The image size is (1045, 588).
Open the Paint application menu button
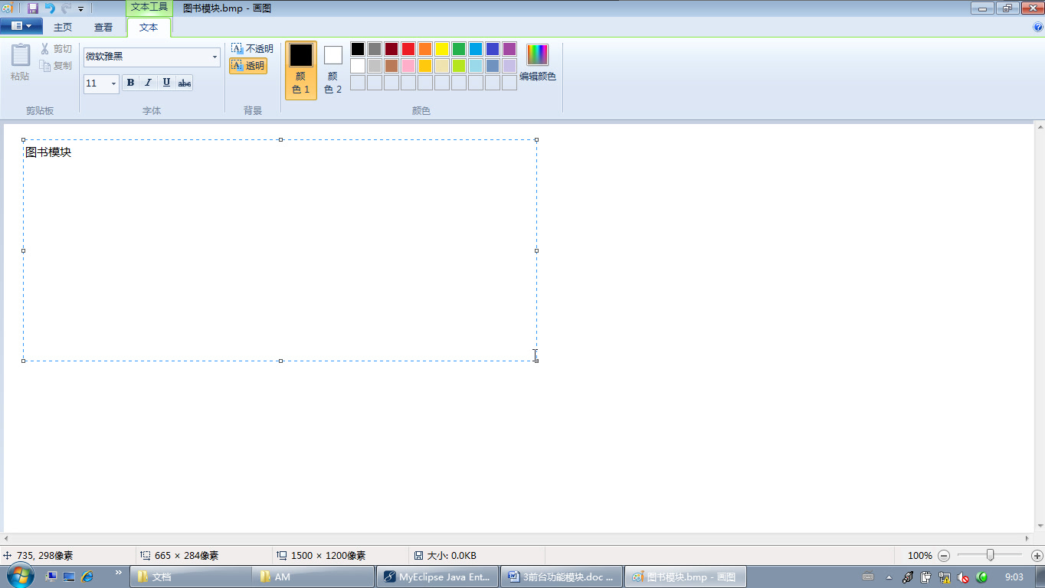click(x=21, y=26)
